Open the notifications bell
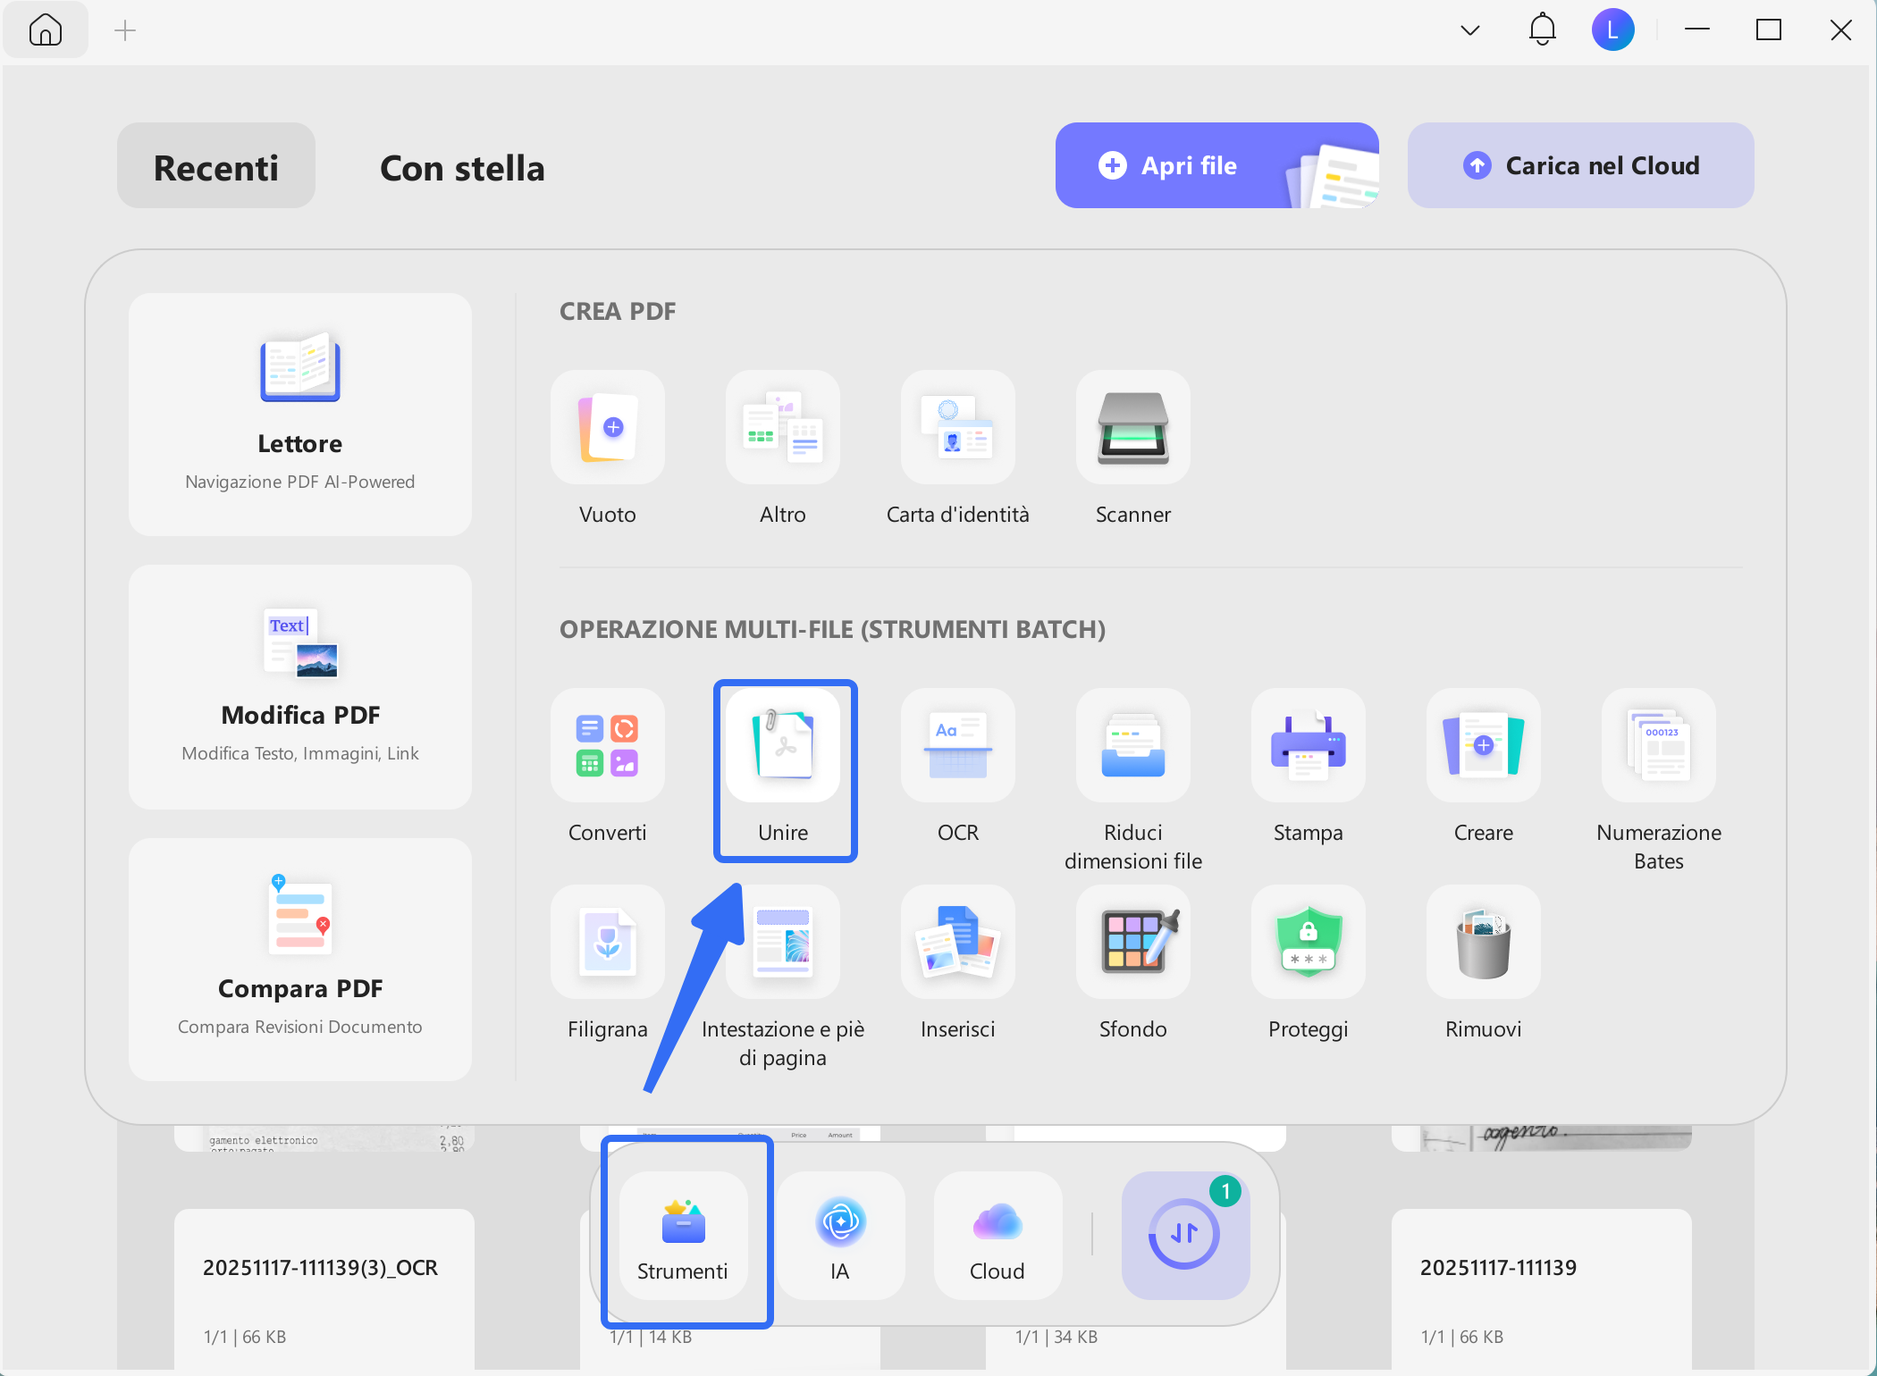1877x1376 pixels. click(1541, 29)
